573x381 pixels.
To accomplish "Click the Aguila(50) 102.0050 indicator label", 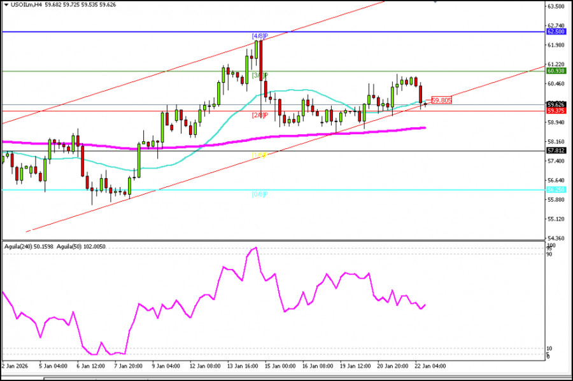I will 81,247.
